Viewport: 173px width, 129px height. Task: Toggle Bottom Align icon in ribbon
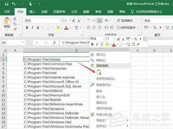click(x=100, y=21)
